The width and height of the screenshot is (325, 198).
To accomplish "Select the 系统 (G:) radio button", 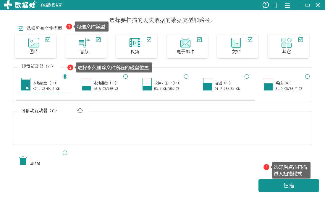I will [x=307, y=76].
